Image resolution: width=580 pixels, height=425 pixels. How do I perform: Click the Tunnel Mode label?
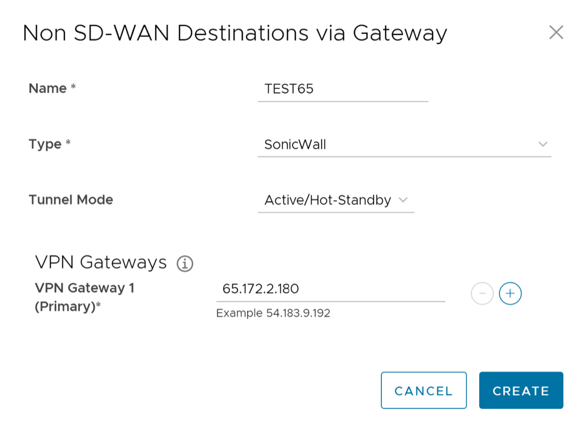(x=71, y=200)
